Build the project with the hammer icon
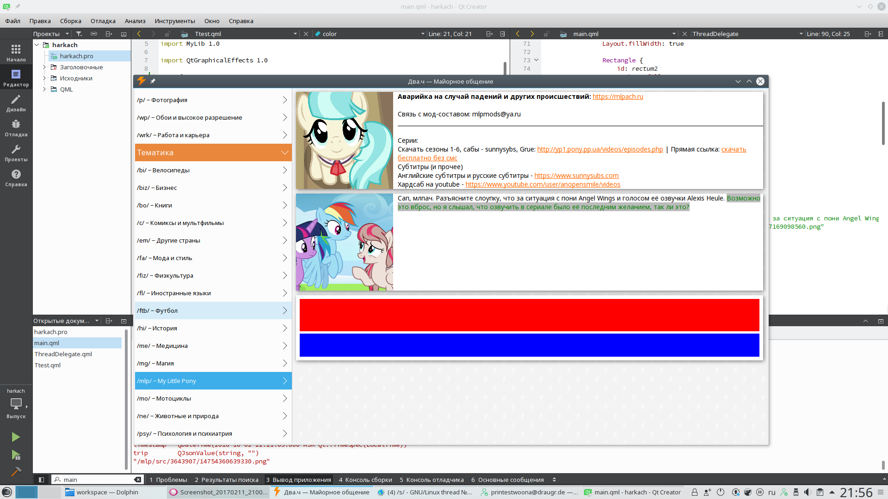 click(x=16, y=472)
